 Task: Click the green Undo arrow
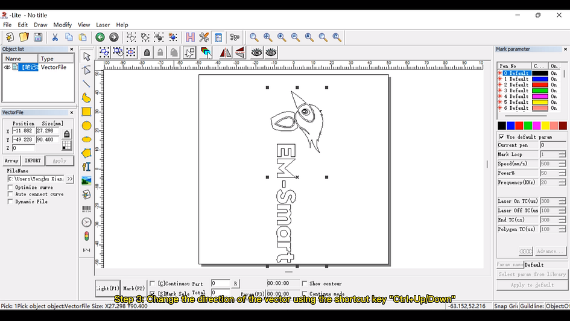click(x=100, y=37)
